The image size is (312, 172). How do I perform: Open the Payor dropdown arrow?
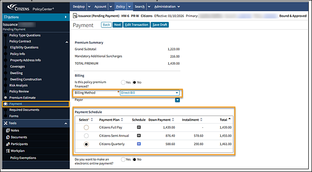178,100
